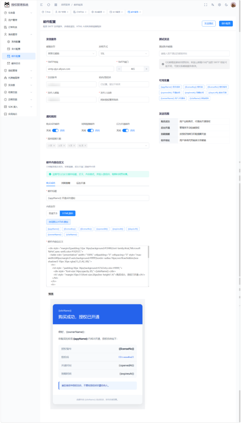Open 订单列表 in the sidebar
Viewport: 241px width, 423px height.
[18, 27]
